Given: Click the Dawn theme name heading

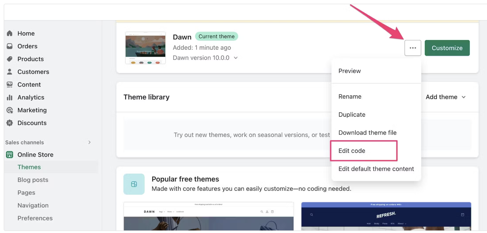Looking at the screenshot, I should pos(182,37).
